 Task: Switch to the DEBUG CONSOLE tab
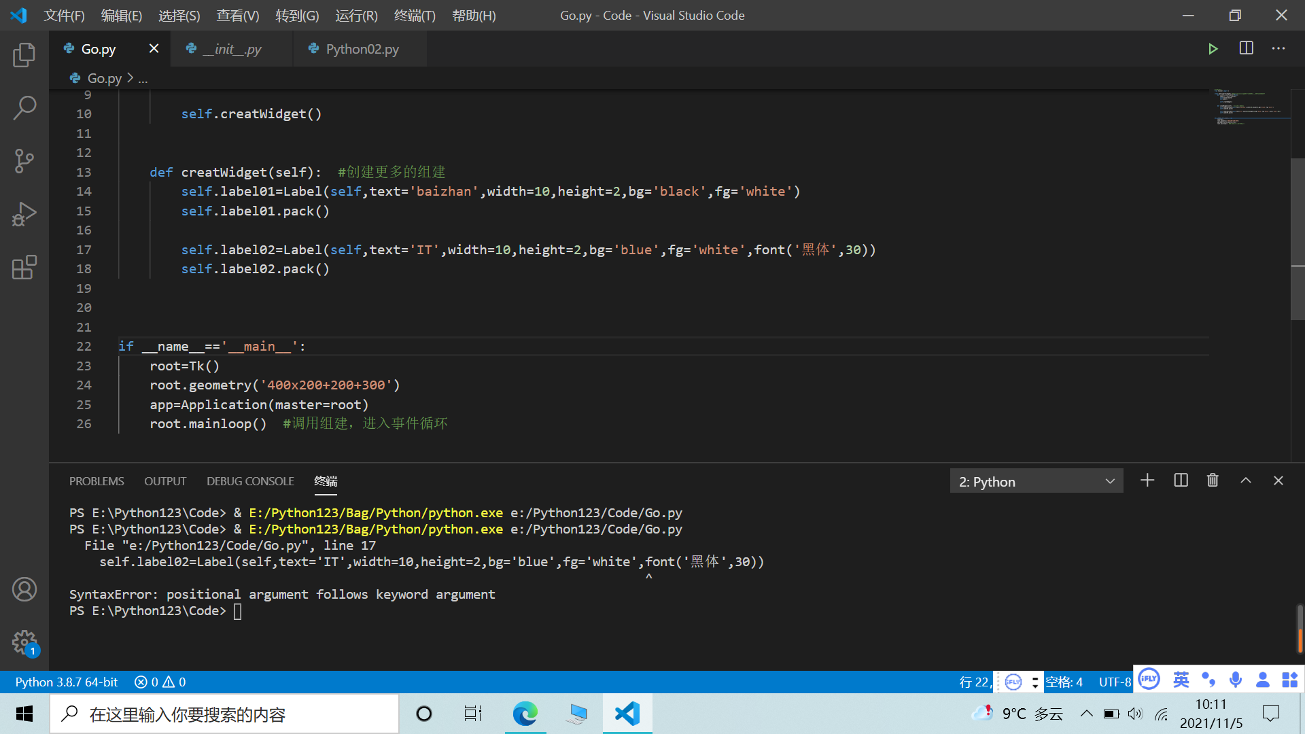coord(250,481)
